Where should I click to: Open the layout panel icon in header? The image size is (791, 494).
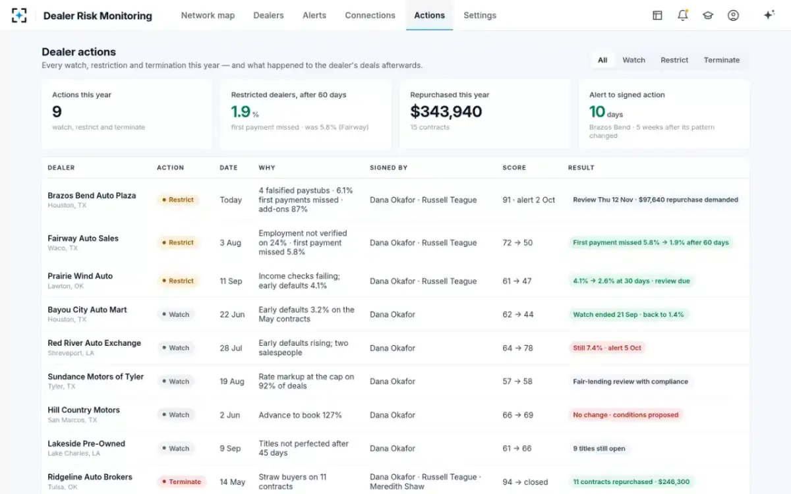pyautogui.click(x=657, y=15)
